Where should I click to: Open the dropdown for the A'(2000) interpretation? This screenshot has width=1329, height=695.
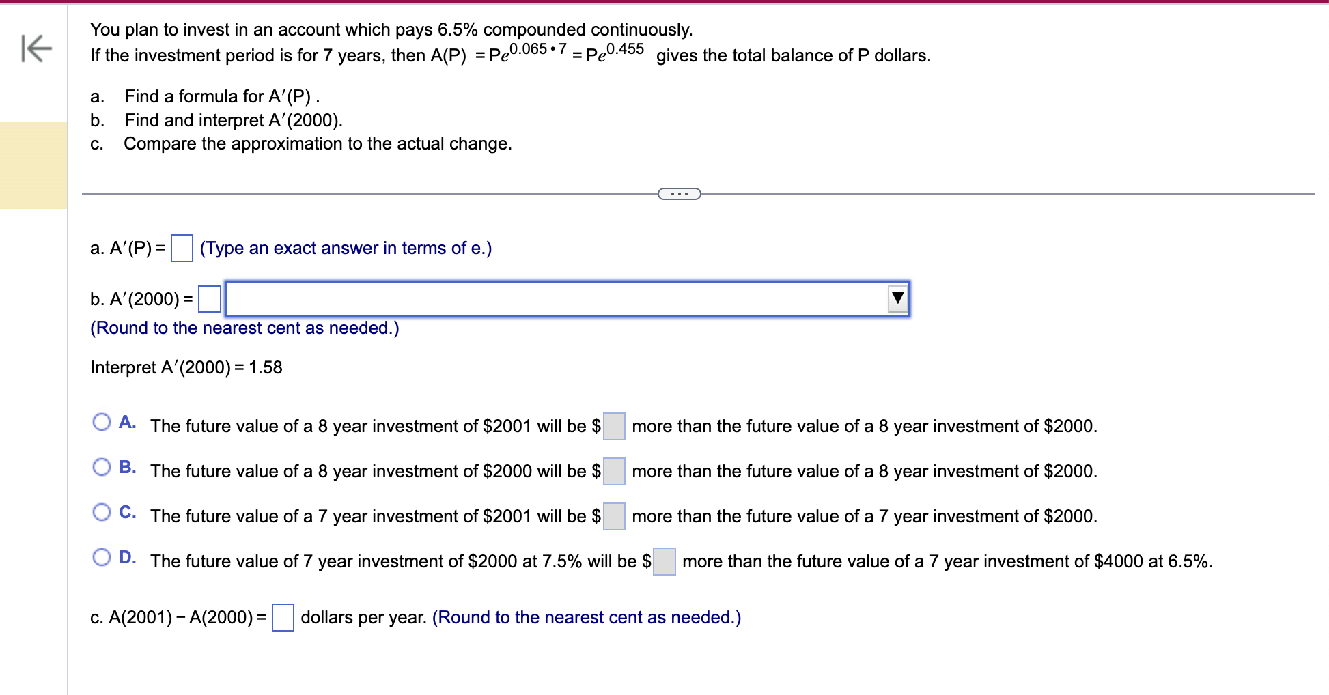click(x=897, y=298)
